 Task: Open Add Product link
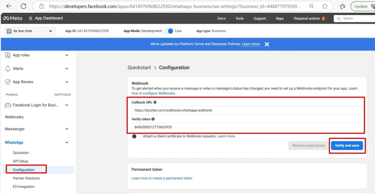tap(62, 95)
